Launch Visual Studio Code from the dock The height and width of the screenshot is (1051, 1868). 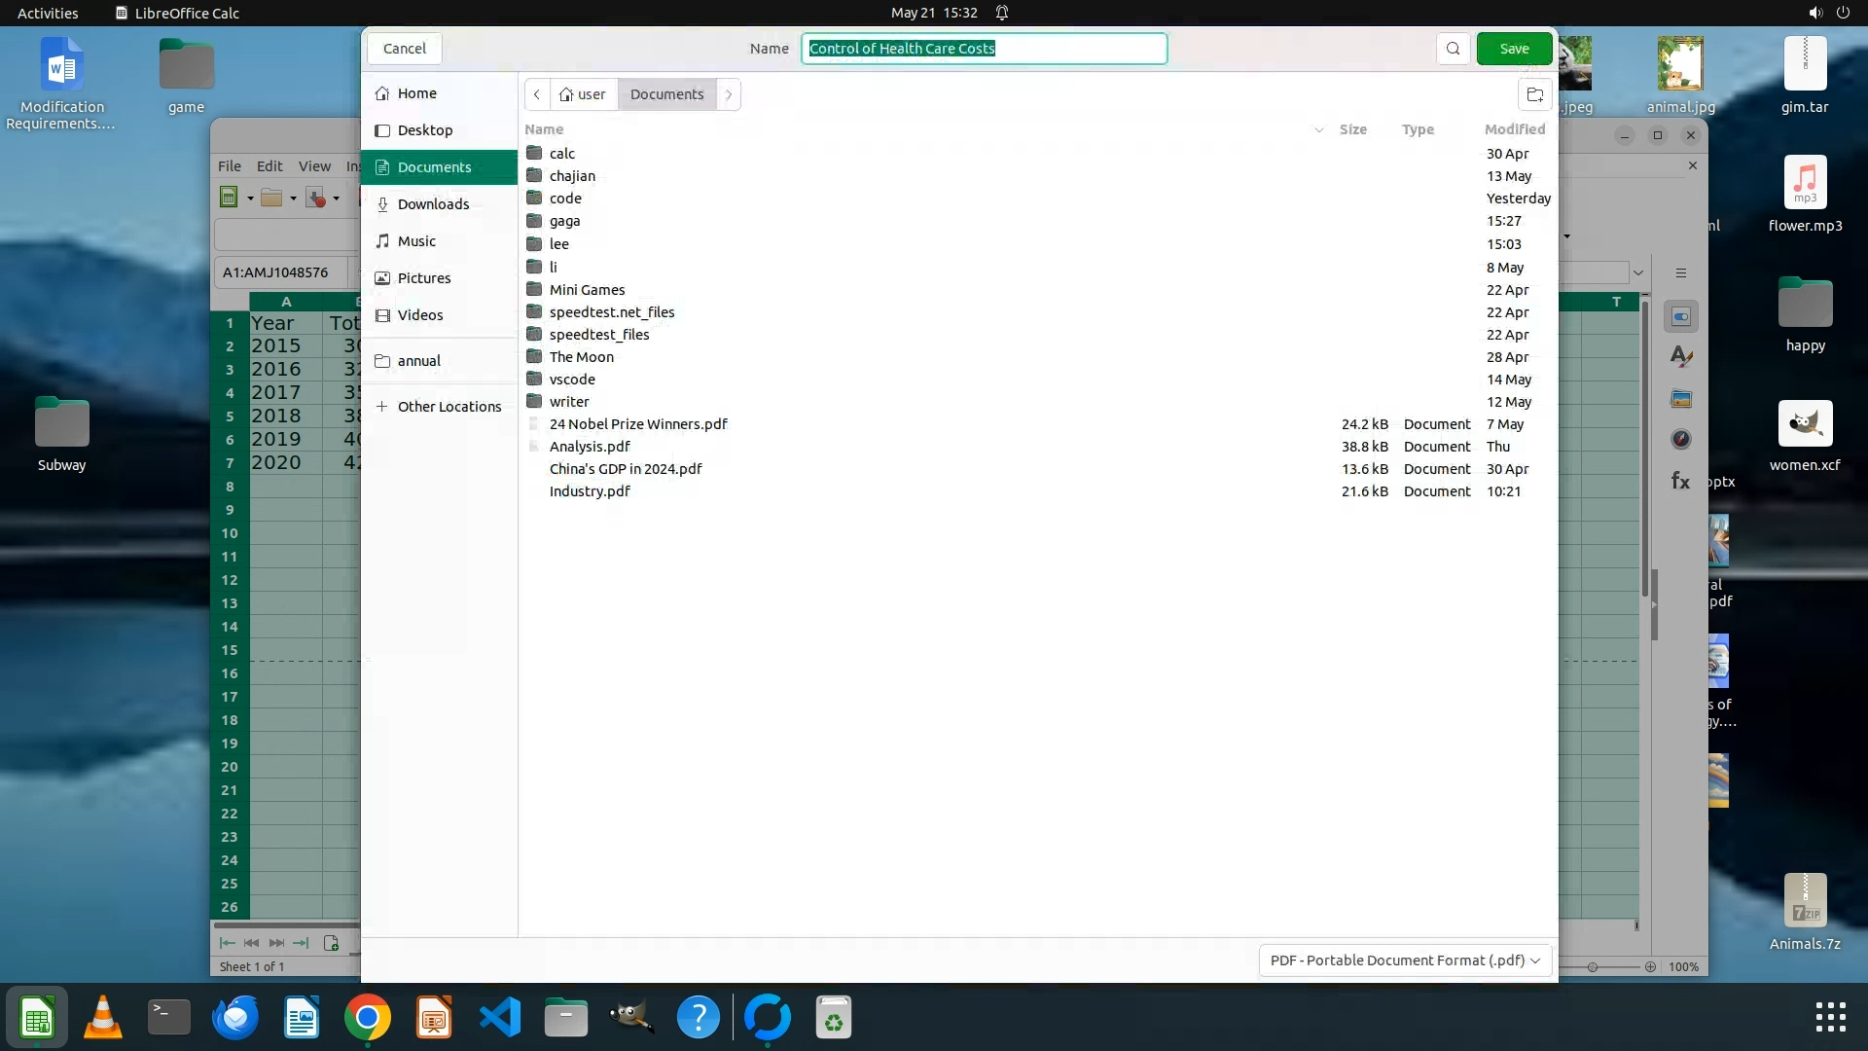pyautogui.click(x=500, y=1018)
